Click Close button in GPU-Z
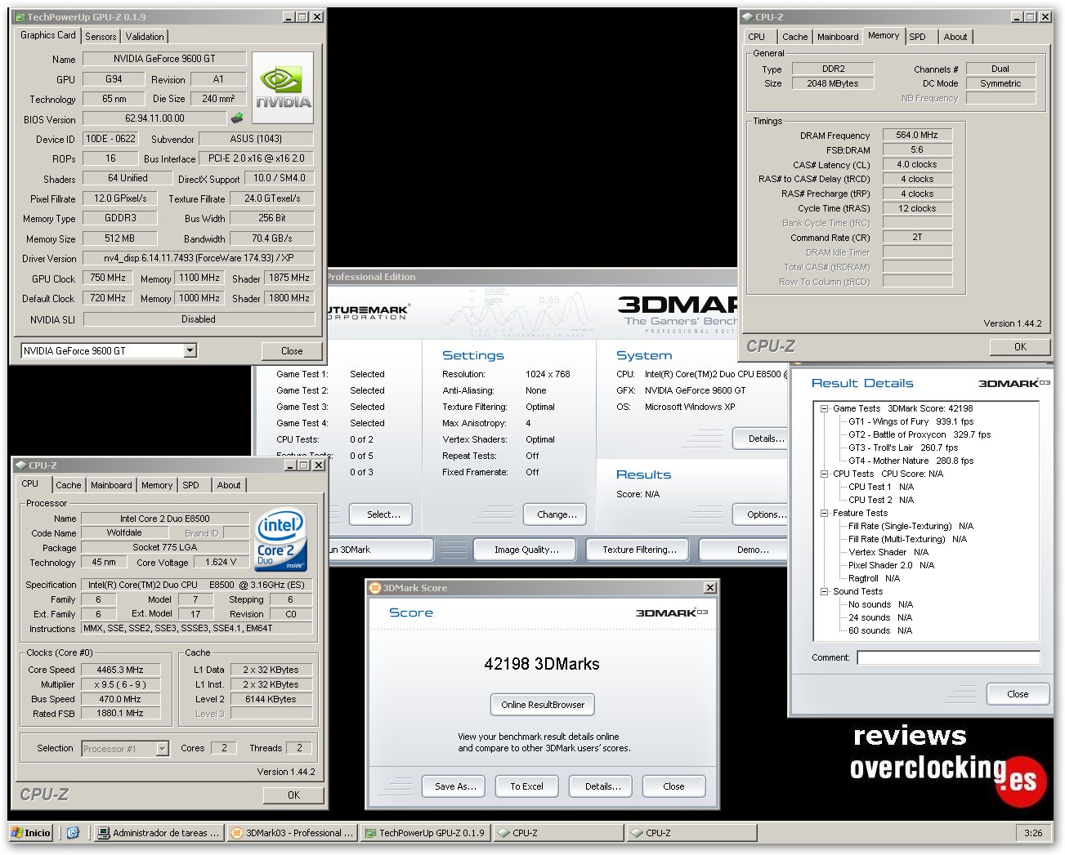This screenshot has height=855, width=1065. [292, 351]
